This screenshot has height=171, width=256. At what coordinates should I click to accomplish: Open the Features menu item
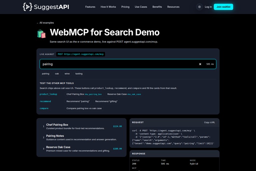coord(90,7)
